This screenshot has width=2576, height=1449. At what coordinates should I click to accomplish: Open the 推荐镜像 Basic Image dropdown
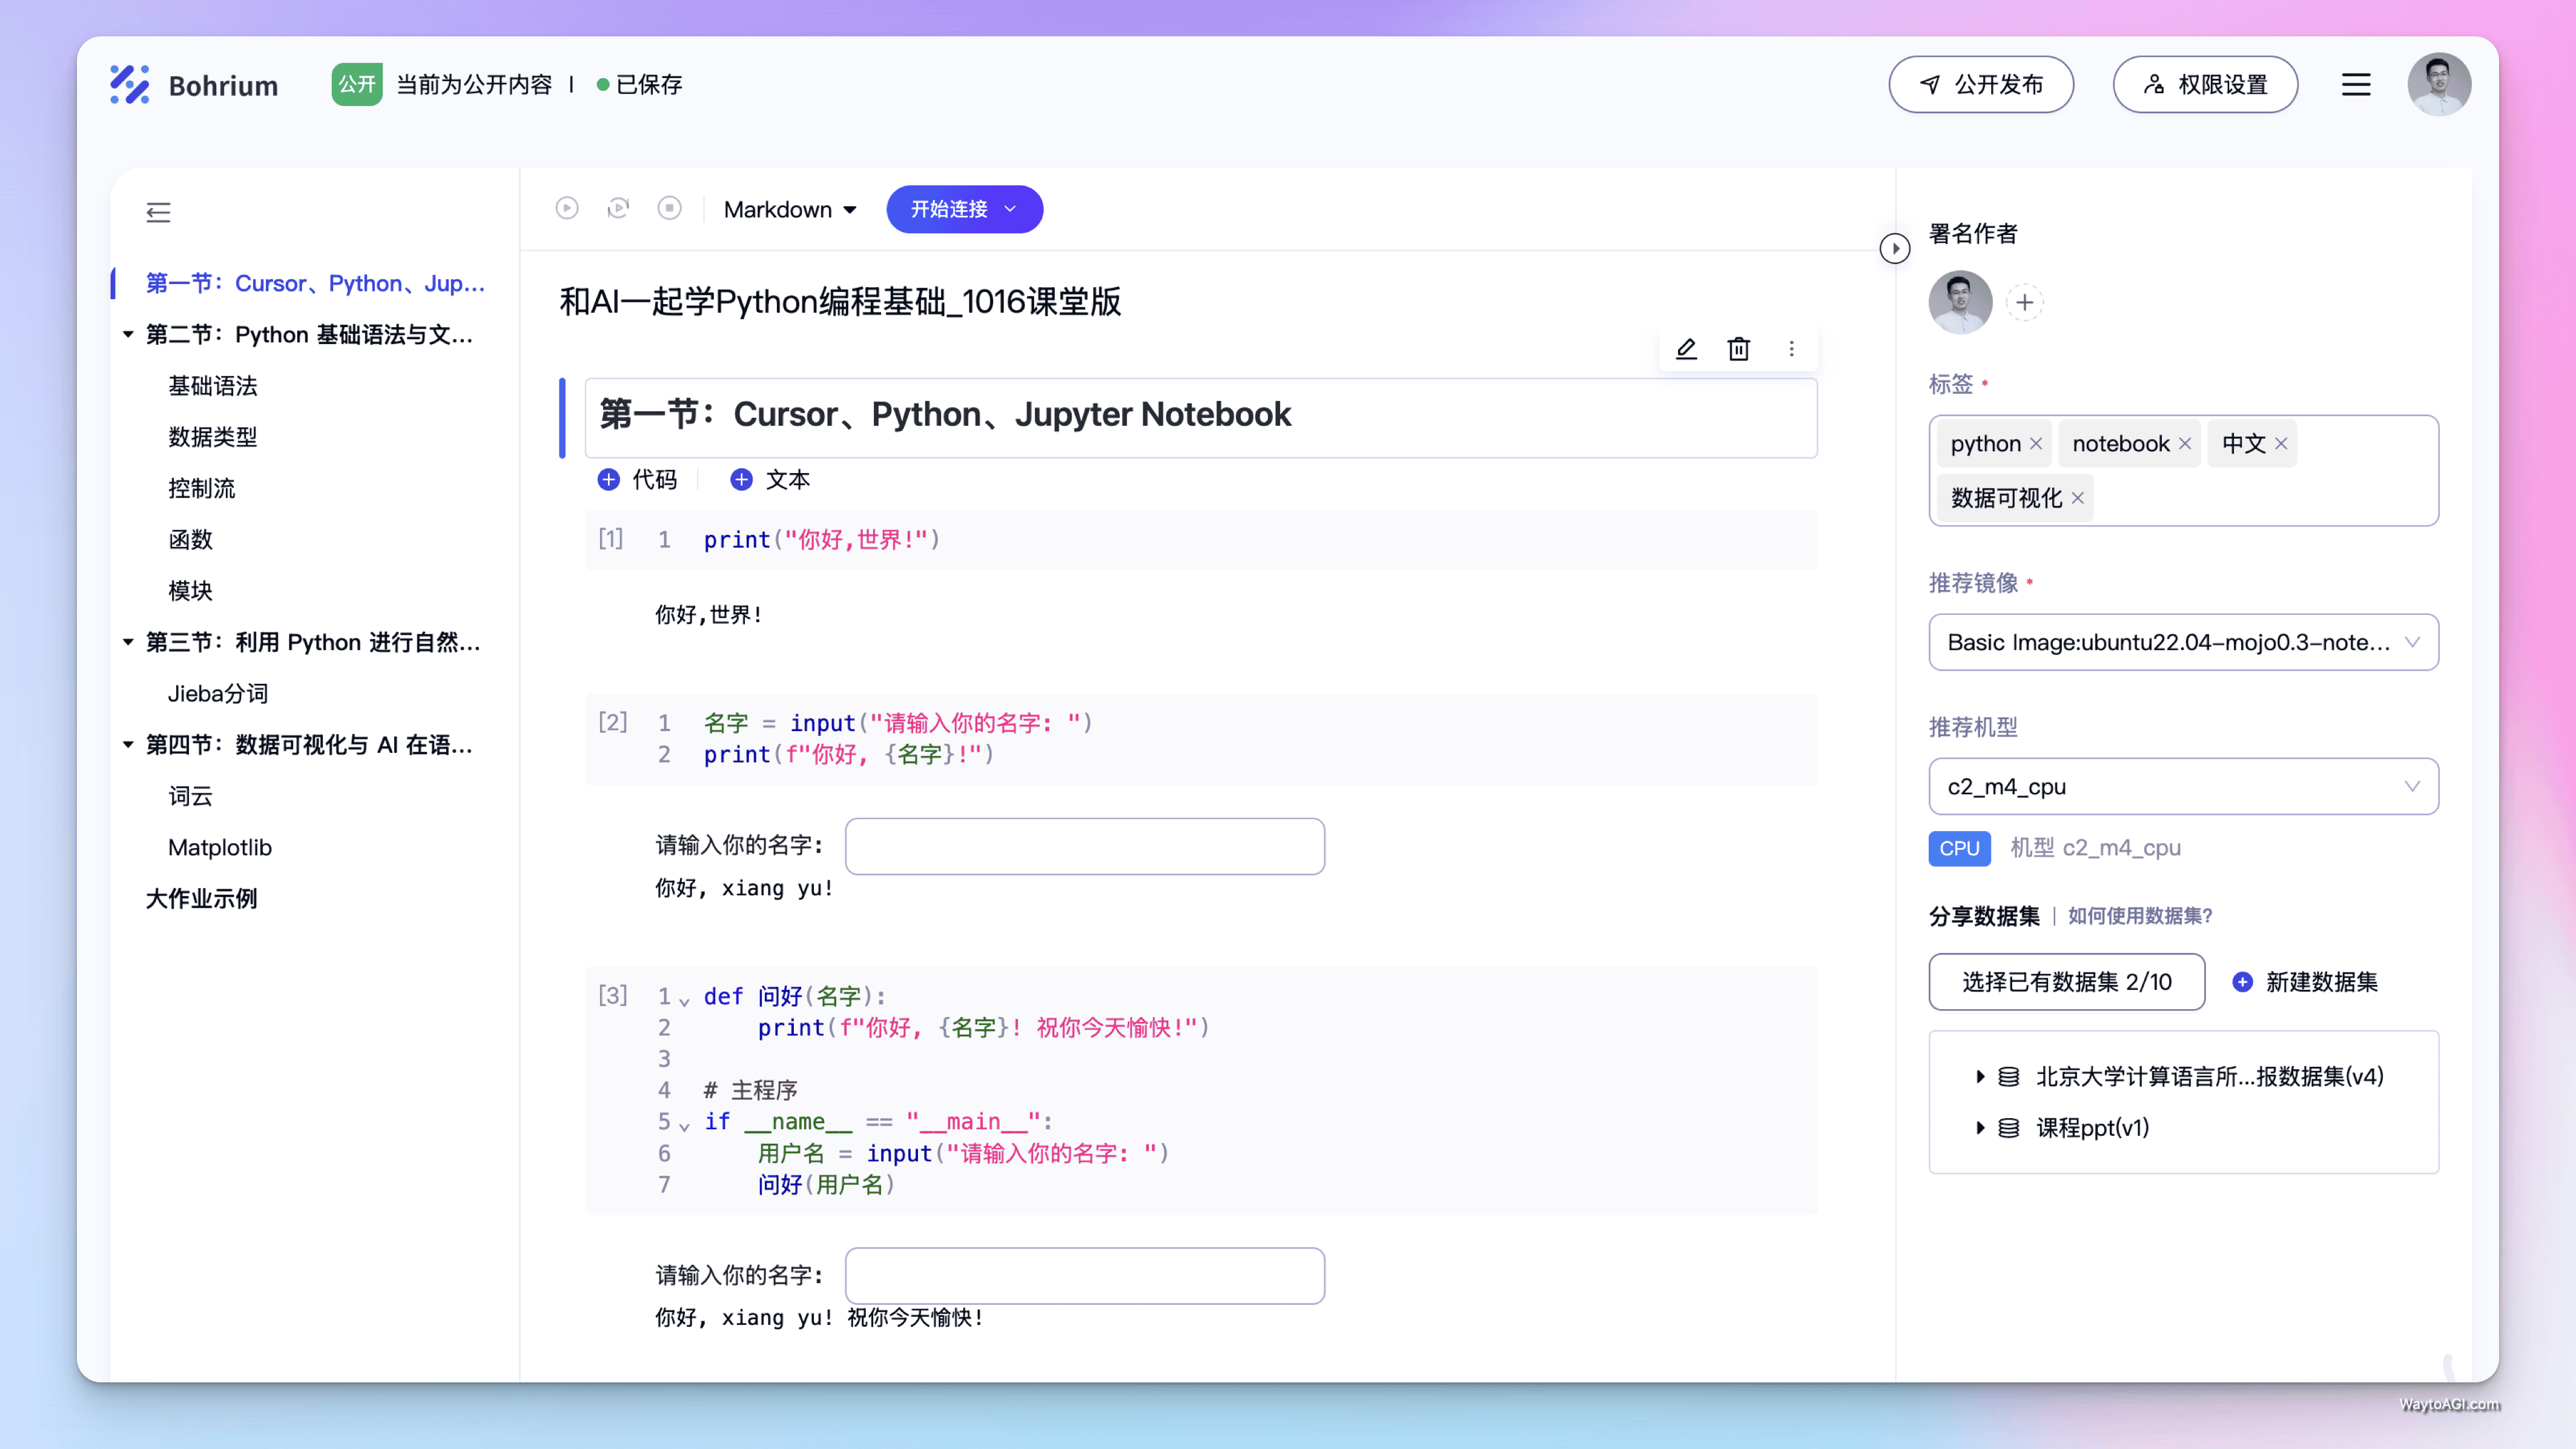pos(2183,642)
